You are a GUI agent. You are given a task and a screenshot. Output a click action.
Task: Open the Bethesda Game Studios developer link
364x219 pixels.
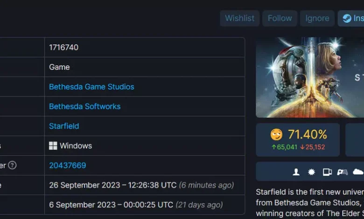pos(91,87)
